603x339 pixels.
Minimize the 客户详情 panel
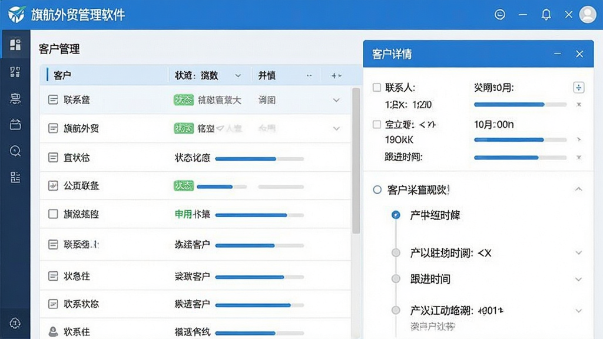[557, 54]
